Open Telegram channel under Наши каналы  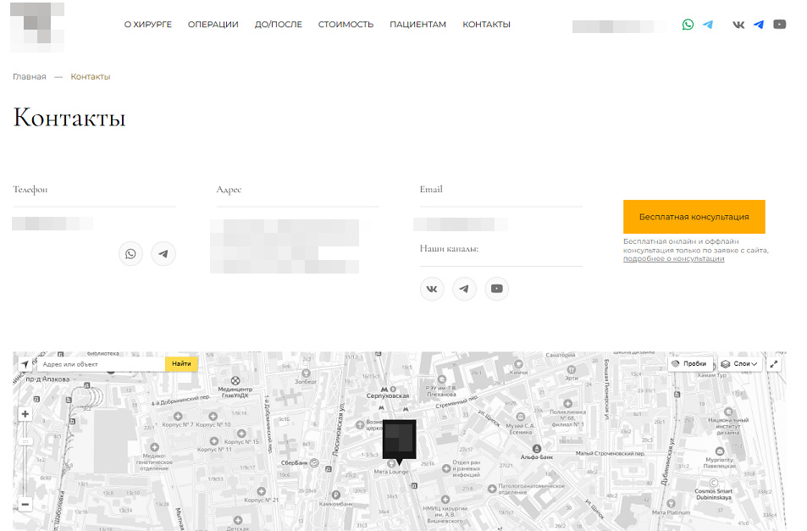(x=464, y=289)
